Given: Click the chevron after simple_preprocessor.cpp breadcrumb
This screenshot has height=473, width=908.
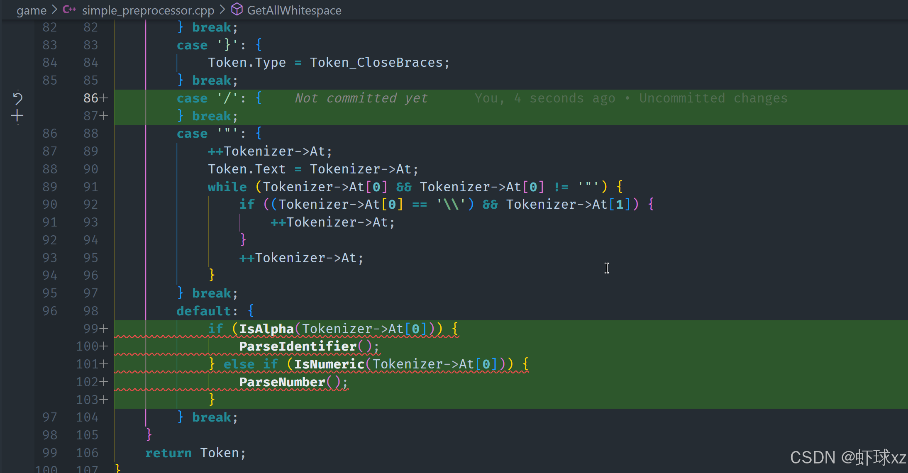Looking at the screenshot, I should tap(222, 10).
